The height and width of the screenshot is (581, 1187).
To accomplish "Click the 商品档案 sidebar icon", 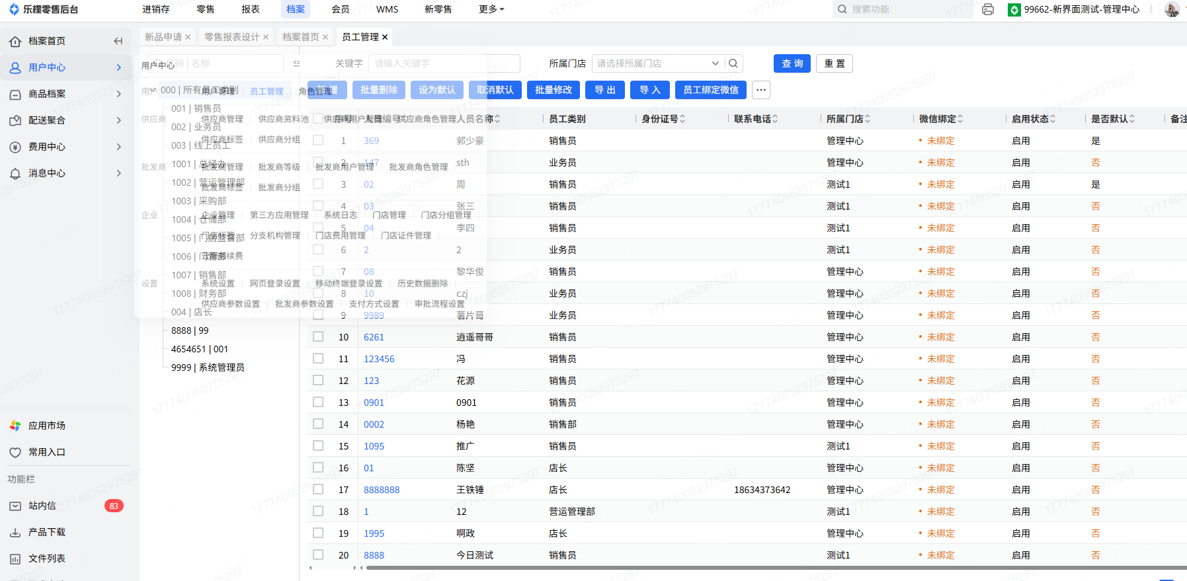I will (15, 94).
